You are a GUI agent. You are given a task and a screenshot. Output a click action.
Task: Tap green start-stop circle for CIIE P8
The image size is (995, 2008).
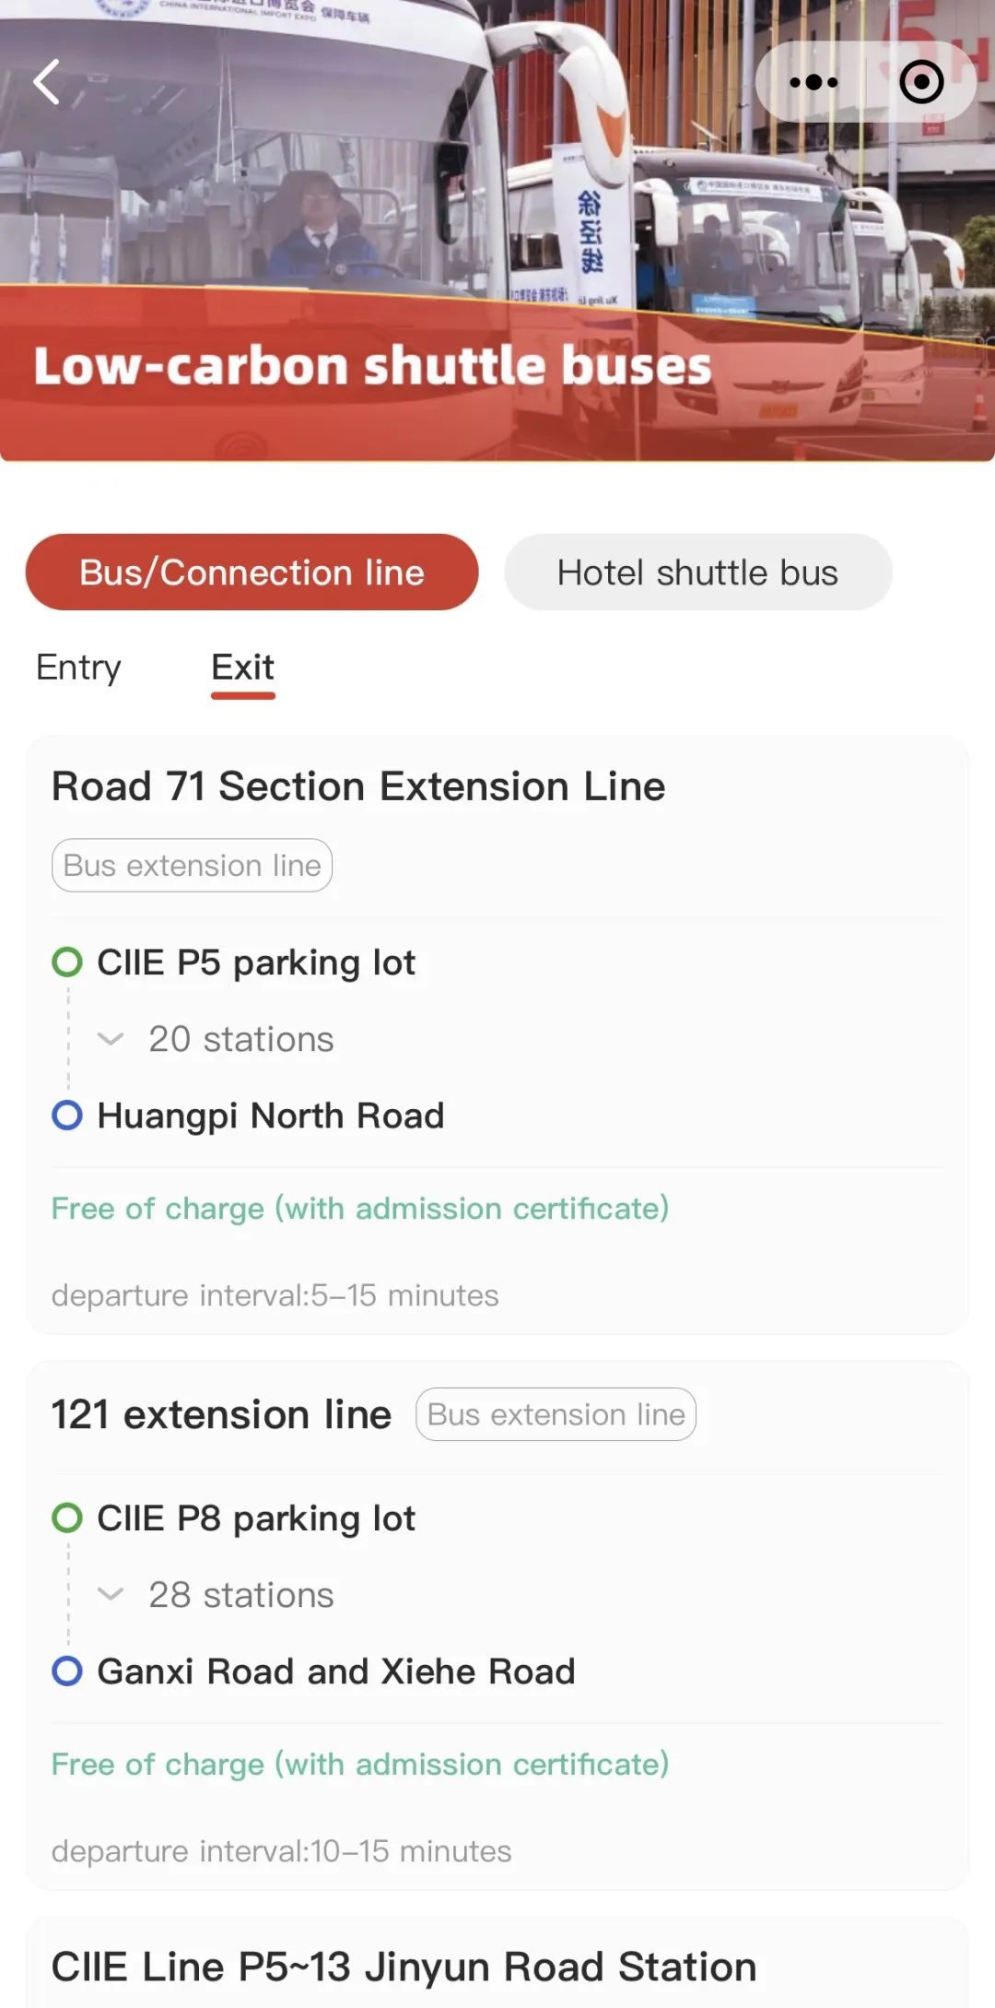click(x=67, y=1518)
